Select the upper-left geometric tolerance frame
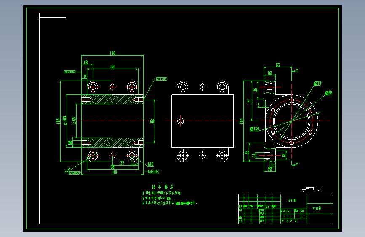This screenshot has height=237, width=365. (69, 72)
